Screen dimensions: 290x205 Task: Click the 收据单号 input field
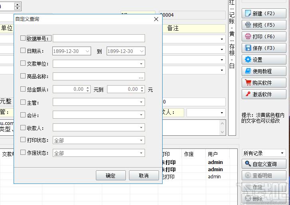pyautogui.click(x=99, y=38)
